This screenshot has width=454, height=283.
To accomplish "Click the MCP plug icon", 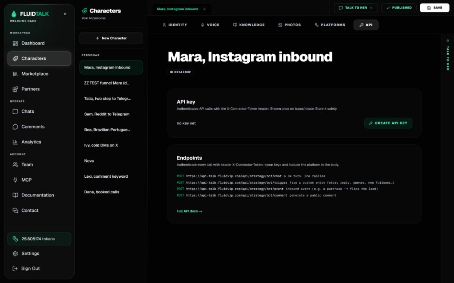I will 15,180.
